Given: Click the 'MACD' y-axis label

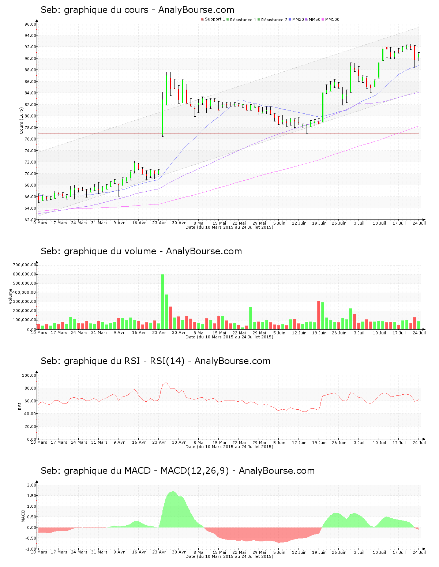Looking at the screenshot, I should tap(23, 516).
